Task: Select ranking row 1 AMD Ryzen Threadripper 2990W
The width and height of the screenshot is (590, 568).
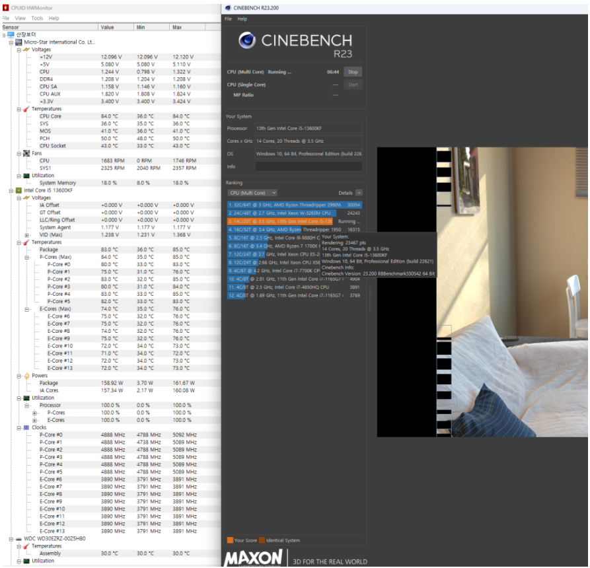Action: 294,205
